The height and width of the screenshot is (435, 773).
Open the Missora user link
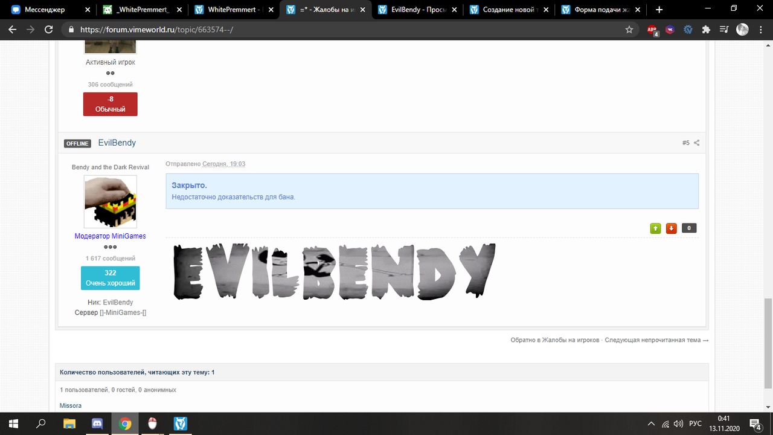click(x=70, y=405)
